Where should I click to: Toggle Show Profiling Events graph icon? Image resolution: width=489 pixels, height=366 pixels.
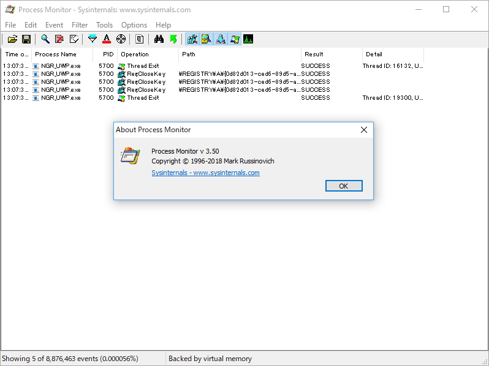pos(248,39)
